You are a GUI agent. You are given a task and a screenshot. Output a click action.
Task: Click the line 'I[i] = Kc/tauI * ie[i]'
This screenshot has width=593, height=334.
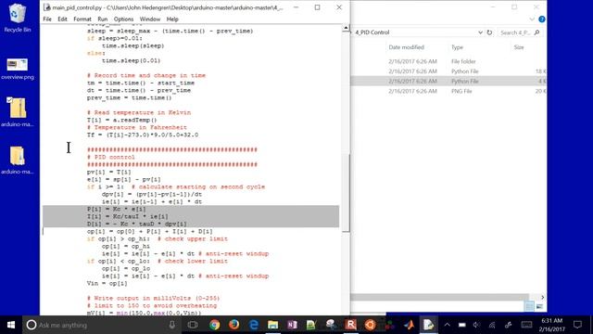point(128,216)
